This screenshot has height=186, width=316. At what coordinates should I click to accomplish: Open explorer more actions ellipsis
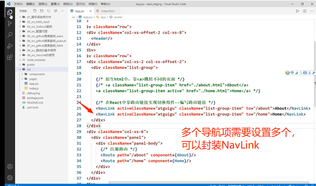63,11
